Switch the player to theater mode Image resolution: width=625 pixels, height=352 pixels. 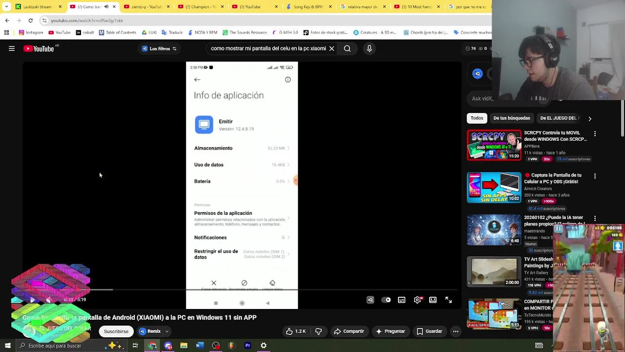pyautogui.click(x=433, y=300)
